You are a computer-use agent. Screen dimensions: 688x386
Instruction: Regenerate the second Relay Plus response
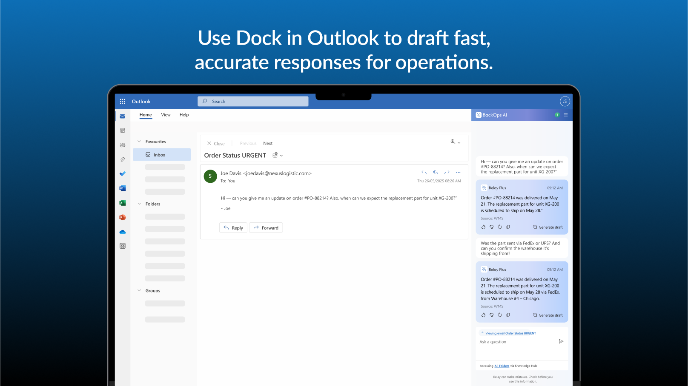500,315
